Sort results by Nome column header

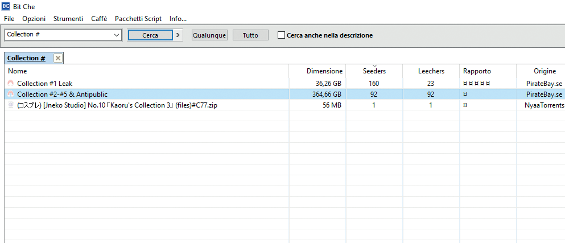click(x=146, y=71)
